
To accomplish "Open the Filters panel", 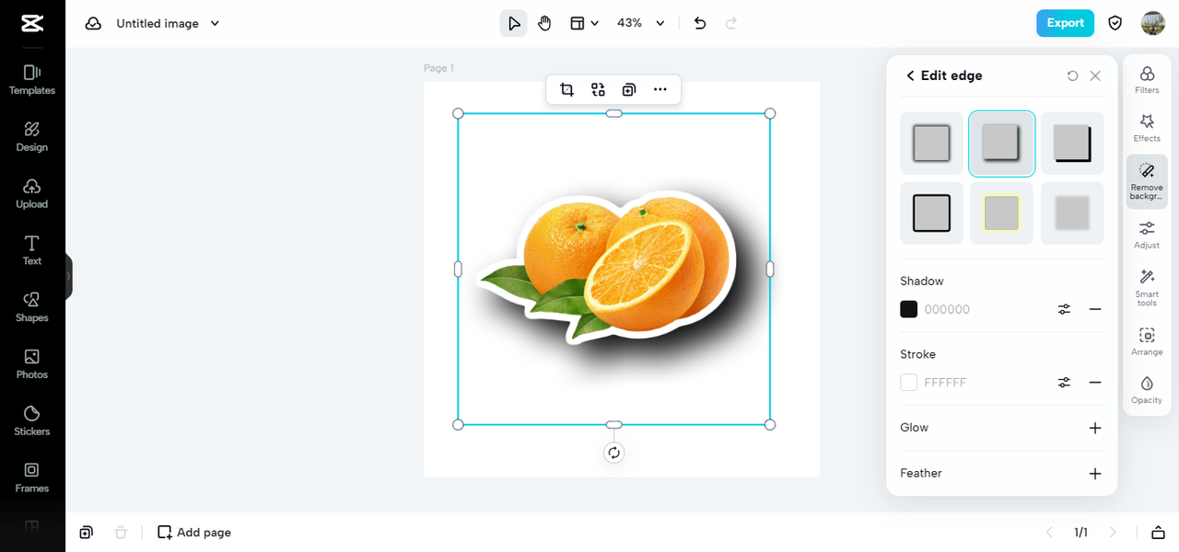I will coord(1147,80).
